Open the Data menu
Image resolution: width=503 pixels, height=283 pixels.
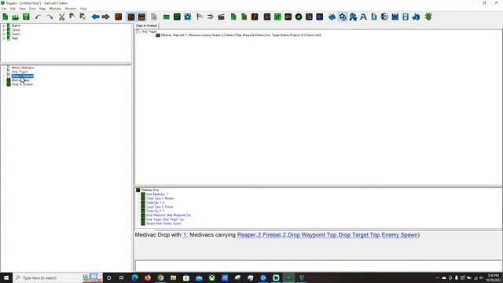(x=32, y=9)
